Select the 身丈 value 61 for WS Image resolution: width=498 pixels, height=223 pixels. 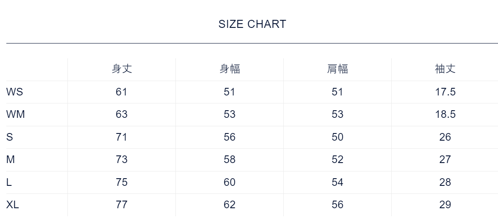point(121,92)
